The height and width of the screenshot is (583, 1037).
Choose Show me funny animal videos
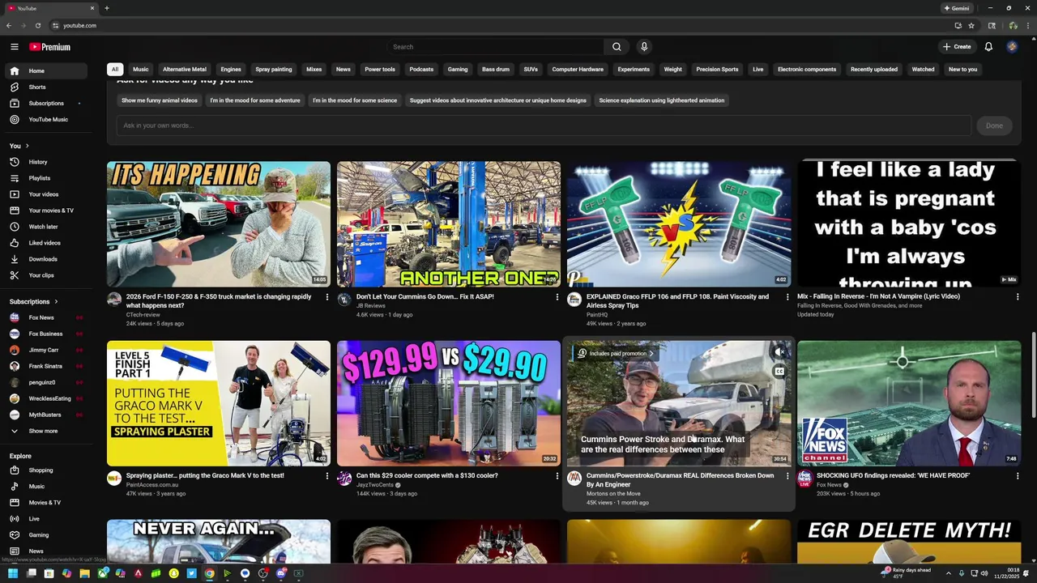coord(160,100)
